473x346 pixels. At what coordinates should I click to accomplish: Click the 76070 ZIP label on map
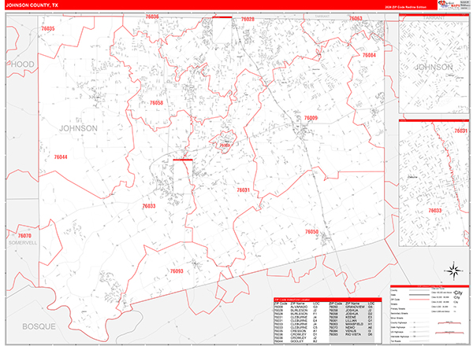click(24, 236)
